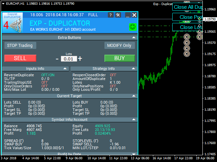Image resolution: width=217 pixels, height=162 pixels.
Task: Click the Free Lots value 20.13/19.93
Action: pyautogui.click(x=105, y=130)
